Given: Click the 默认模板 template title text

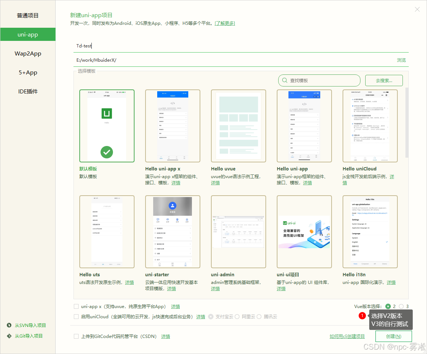Looking at the screenshot, I should 88,169.
